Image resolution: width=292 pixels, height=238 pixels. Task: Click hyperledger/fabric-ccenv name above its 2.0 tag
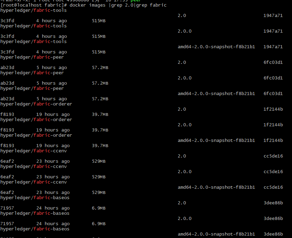coord(34,151)
